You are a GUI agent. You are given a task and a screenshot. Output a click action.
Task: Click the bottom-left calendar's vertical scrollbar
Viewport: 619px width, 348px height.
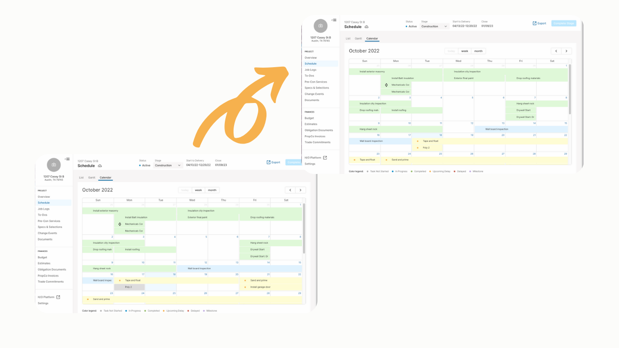(303, 228)
